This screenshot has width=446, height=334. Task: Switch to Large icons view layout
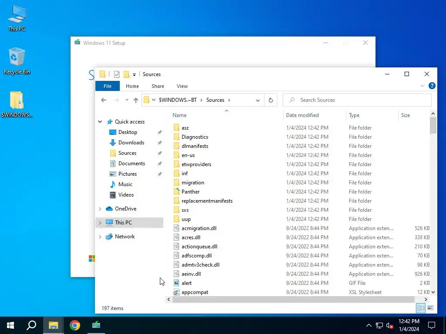430,308
